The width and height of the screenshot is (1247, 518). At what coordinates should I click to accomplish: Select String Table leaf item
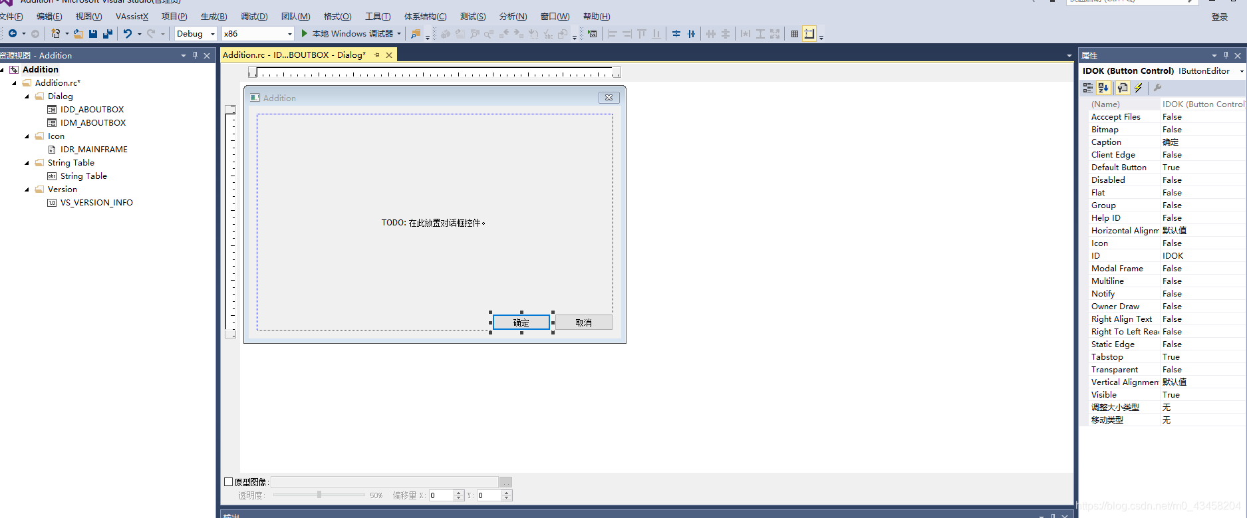click(x=83, y=176)
